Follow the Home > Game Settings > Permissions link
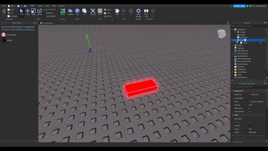The width and height of the screenshot is (268, 151). tap(19, 29)
